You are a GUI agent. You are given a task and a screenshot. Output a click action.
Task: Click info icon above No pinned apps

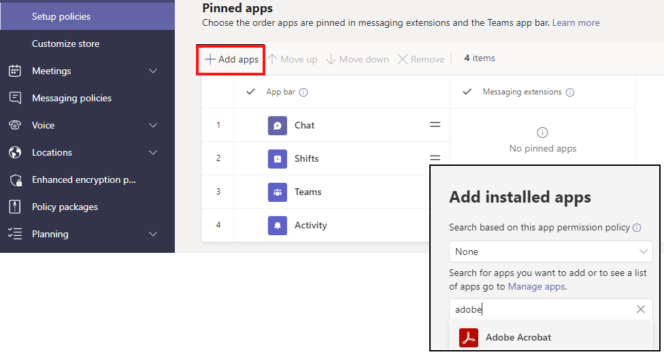(542, 133)
